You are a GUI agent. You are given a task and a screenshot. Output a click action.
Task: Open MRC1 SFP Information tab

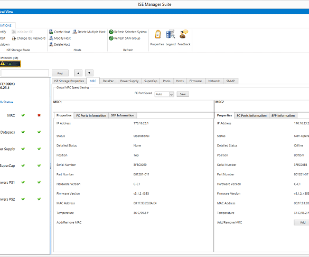point(123,115)
